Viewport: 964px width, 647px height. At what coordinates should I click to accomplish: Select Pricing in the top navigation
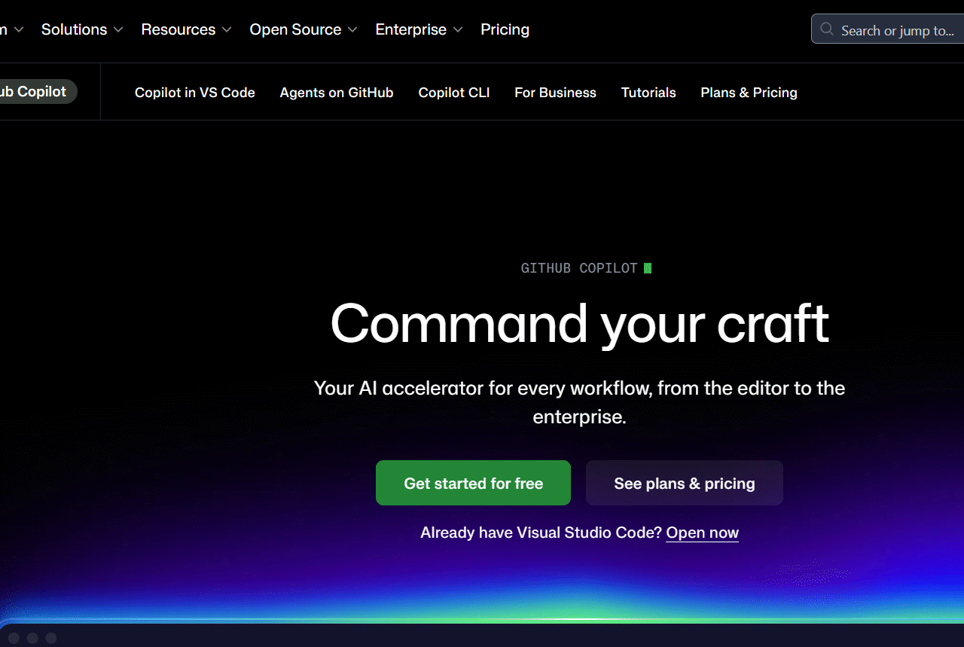click(505, 29)
